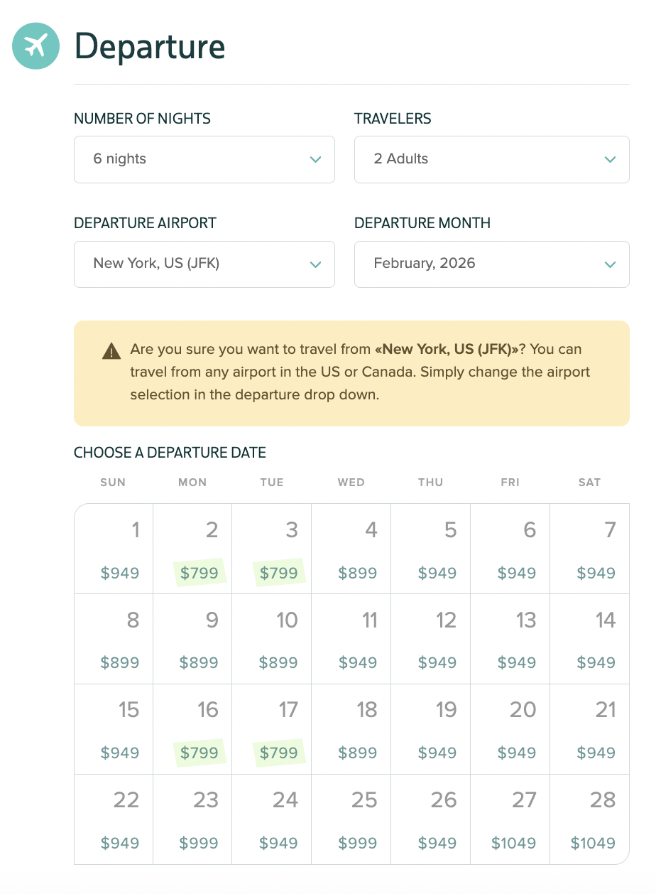Click the airplane Departure icon
Image resolution: width=656 pixels, height=894 pixels.
point(35,46)
